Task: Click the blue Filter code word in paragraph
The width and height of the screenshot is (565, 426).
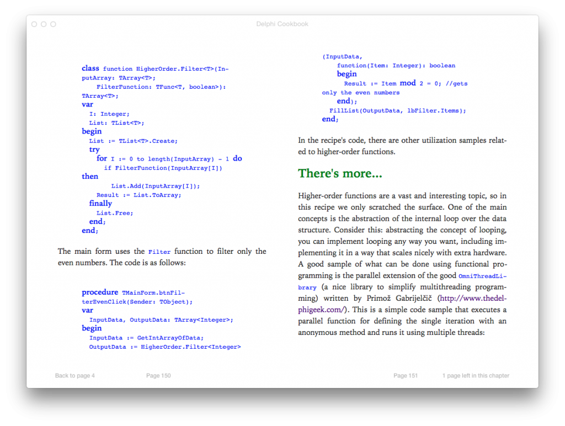Action: tap(159, 252)
